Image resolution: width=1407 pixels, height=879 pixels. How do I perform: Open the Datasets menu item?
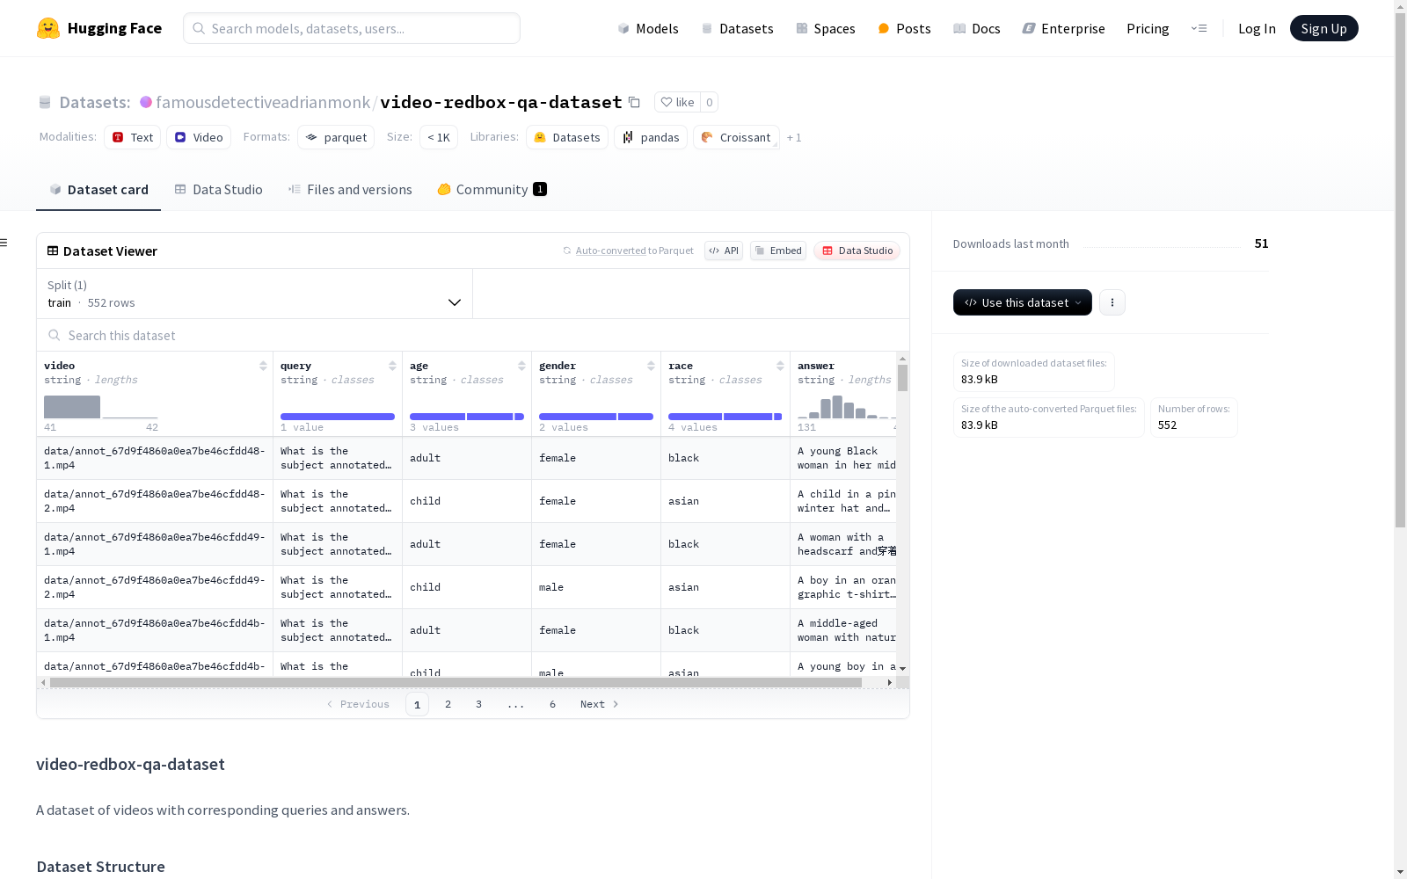pyautogui.click(x=737, y=28)
